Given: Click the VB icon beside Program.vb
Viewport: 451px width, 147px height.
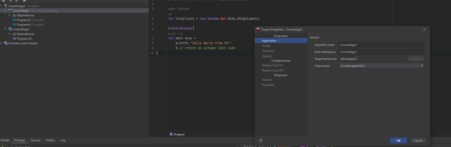Looking at the screenshot, I should click(14, 39).
